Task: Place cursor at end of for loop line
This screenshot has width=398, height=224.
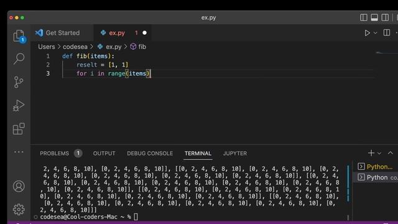Action: (x=151, y=73)
